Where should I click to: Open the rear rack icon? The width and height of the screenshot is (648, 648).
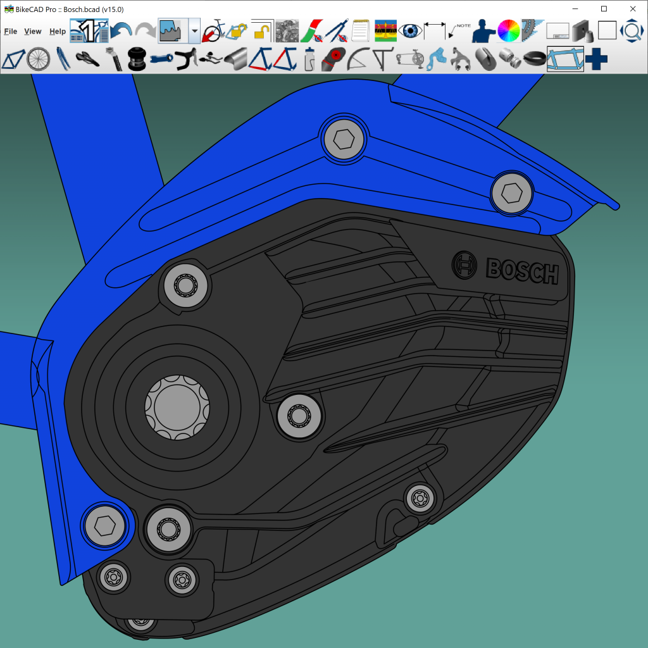coord(382,59)
